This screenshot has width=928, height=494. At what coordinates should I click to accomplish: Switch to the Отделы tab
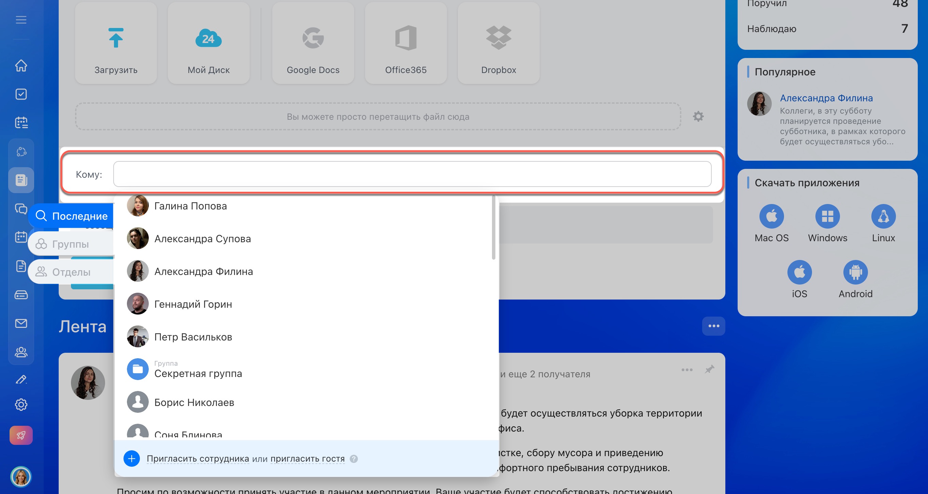(x=71, y=272)
